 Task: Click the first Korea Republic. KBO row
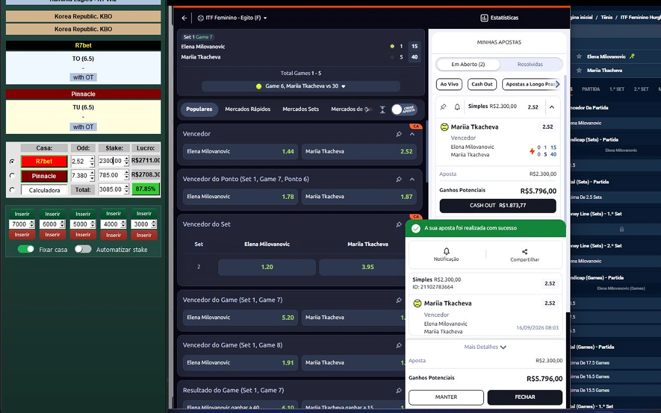[x=83, y=17]
